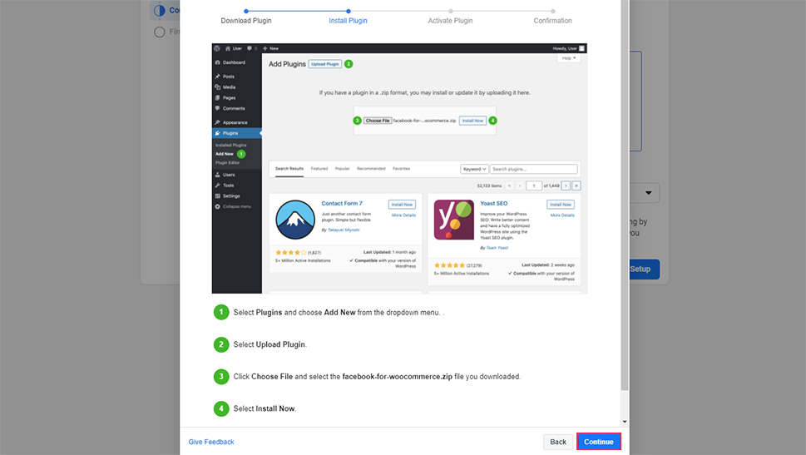Go Back to the previous step
Image resolution: width=806 pixels, height=455 pixels.
pyautogui.click(x=558, y=442)
